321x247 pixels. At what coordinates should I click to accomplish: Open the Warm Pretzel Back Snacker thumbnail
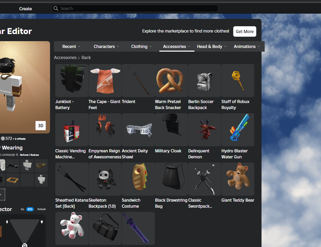171,80
